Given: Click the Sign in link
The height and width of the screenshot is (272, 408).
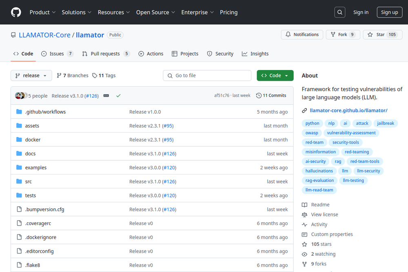Looking at the screenshot, I should click(361, 12).
